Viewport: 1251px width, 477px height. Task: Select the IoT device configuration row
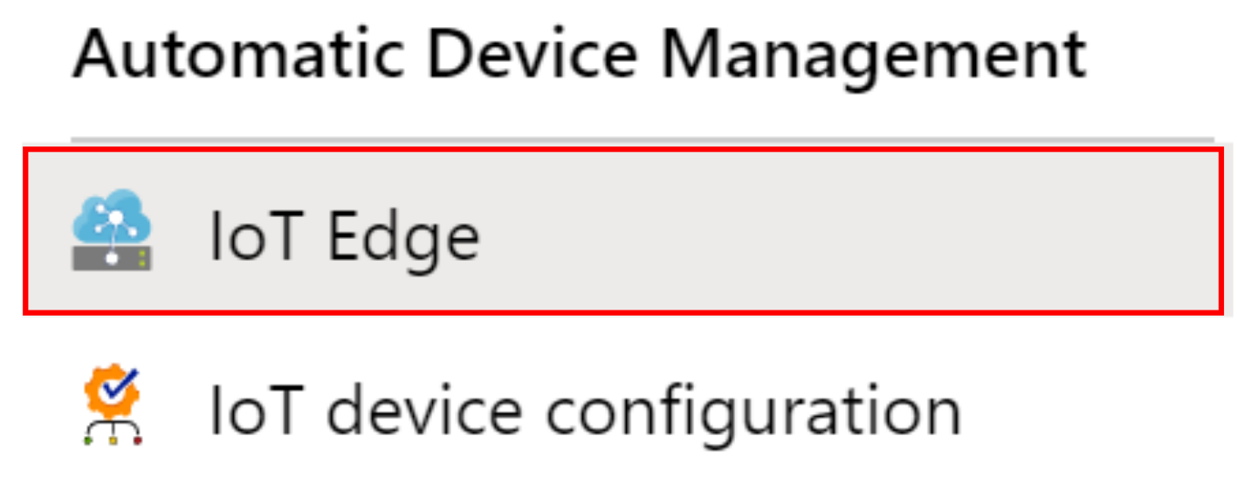(622, 409)
